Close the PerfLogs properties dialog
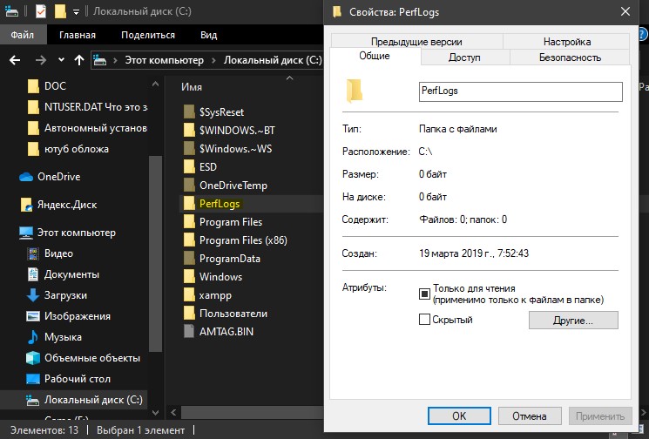This screenshot has height=439, width=649. click(625, 11)
